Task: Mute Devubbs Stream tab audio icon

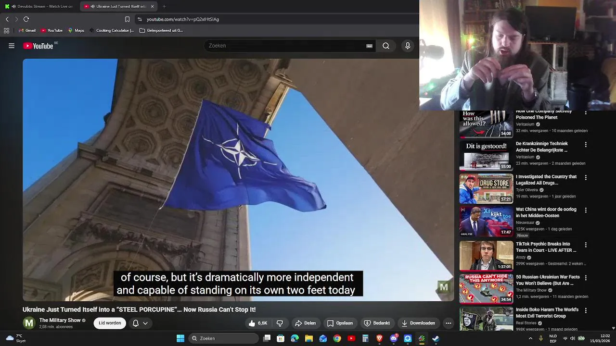Action: 13,6
